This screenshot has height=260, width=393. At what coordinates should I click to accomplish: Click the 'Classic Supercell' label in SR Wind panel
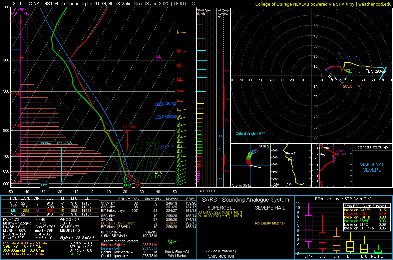[340, 152]
